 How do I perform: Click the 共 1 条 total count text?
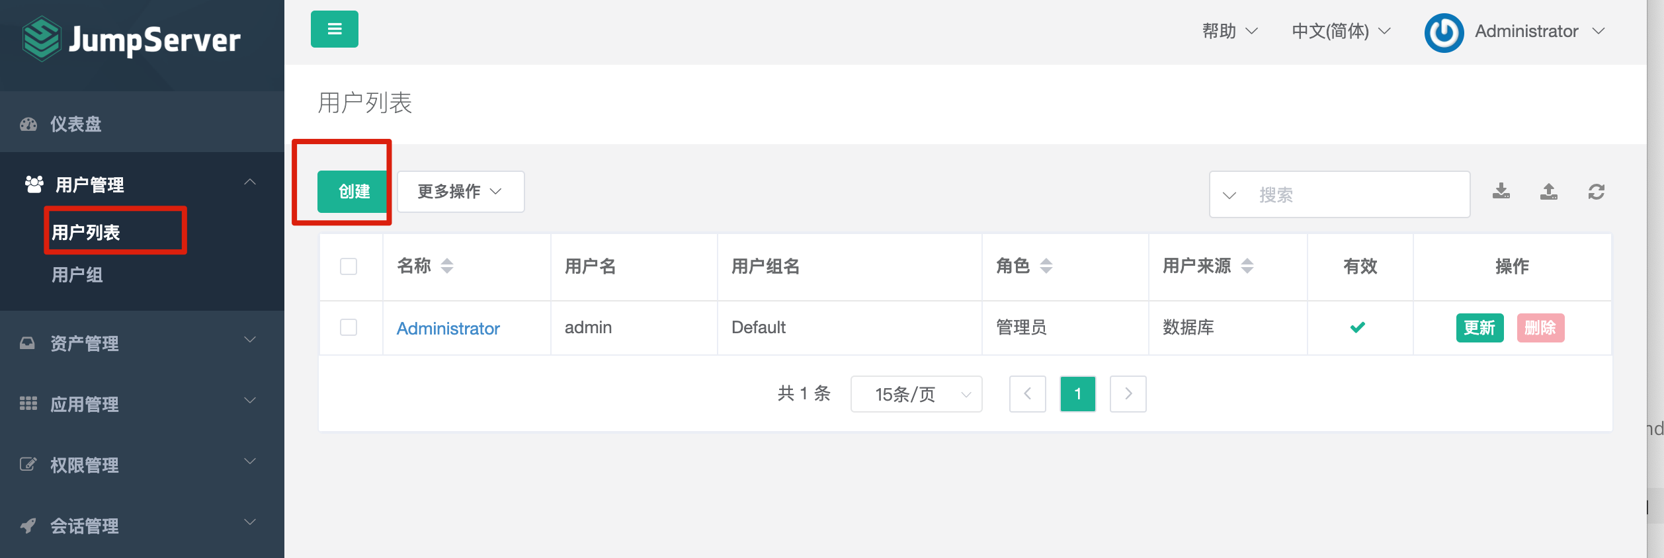click(804, 393)
